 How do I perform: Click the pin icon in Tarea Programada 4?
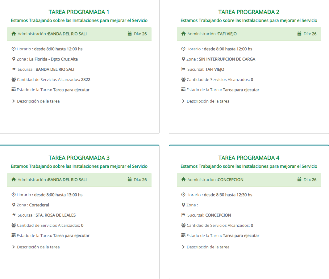tap(183, 205)
